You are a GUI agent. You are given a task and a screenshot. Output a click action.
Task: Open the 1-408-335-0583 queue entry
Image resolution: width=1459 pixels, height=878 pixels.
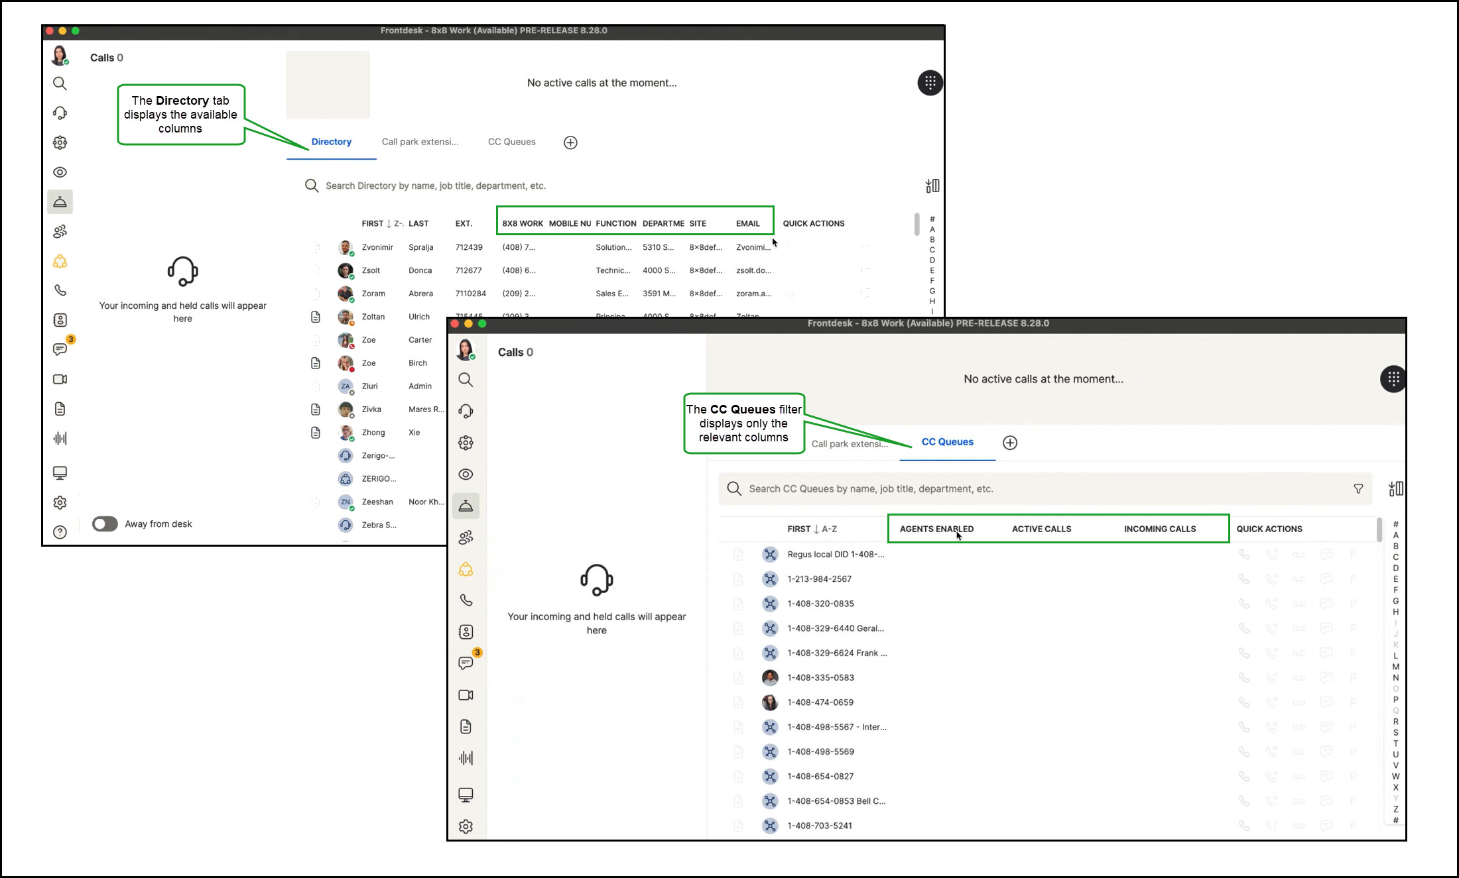[x=820, y=677]
